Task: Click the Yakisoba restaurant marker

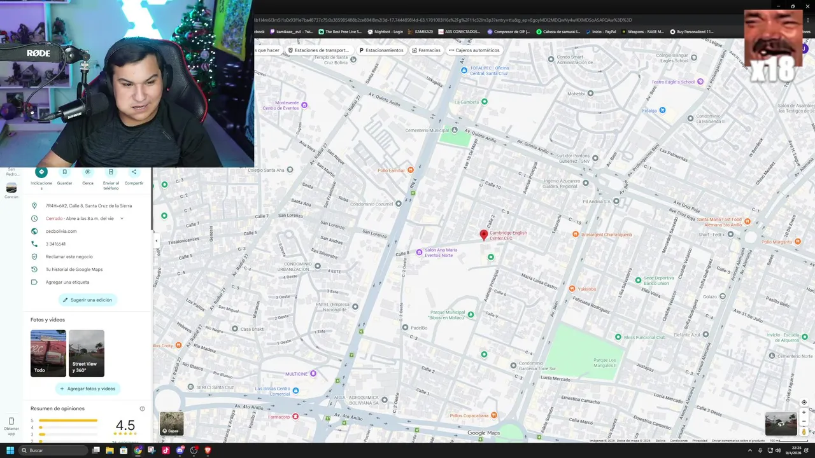Action: coord(572,289)
